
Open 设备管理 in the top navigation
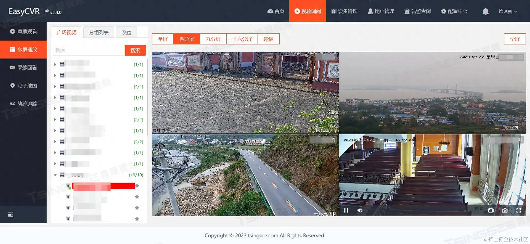pos(344,11)
